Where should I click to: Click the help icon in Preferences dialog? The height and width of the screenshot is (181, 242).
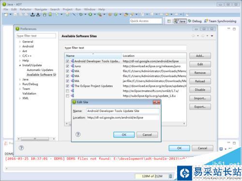coord(21,148)
